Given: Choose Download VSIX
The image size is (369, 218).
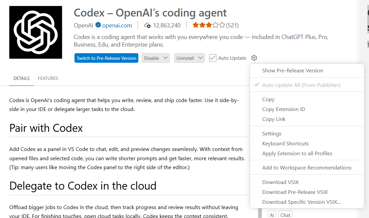Looking at the screenshot, I should click(x=307, y=182).
